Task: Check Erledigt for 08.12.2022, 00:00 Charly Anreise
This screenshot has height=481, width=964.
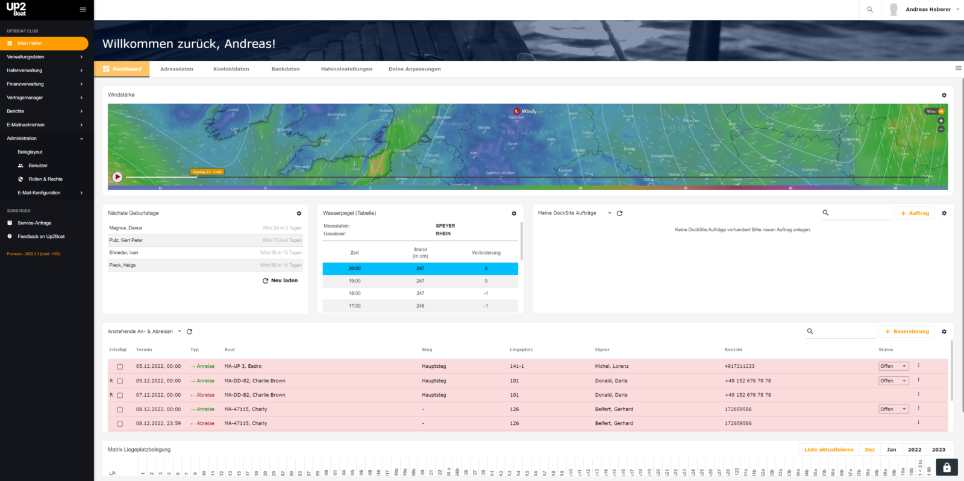Action: (120, 409)
